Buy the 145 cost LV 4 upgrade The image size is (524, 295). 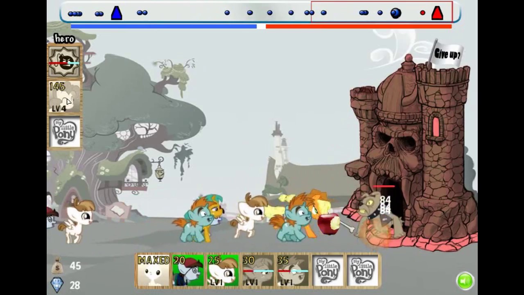(x=65, y=97)
